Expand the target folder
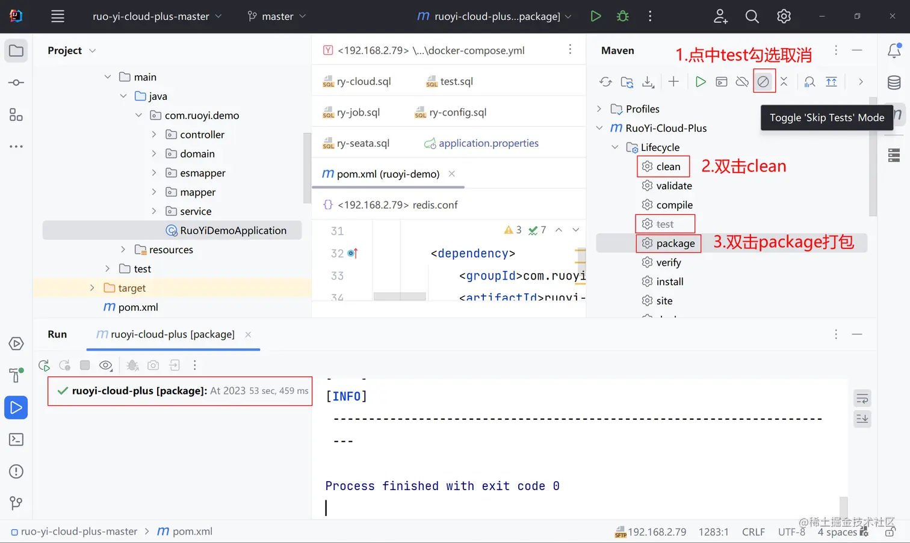Image resolution: width=910 pixels, height=543 pixels. 92,288
